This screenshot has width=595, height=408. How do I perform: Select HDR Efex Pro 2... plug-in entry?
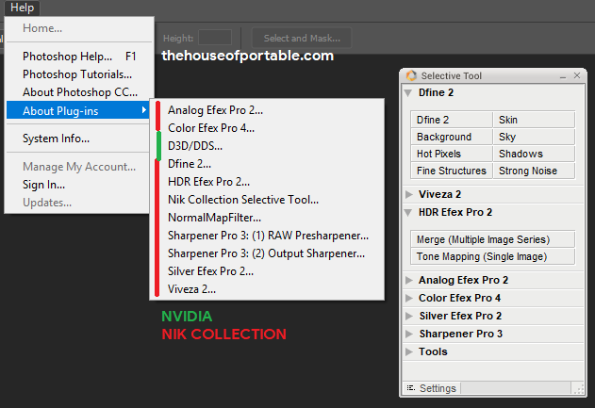267,182
